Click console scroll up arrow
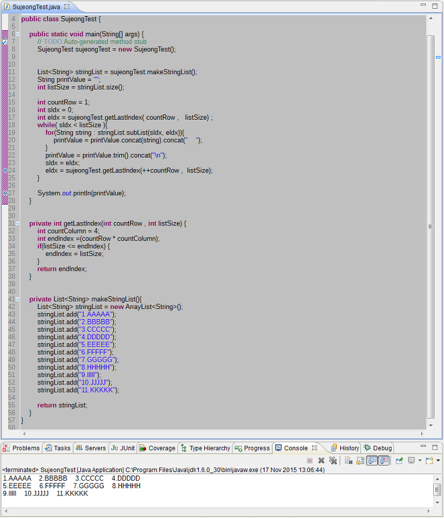This screenshot has height=519, width=444. tap(437, 479)
